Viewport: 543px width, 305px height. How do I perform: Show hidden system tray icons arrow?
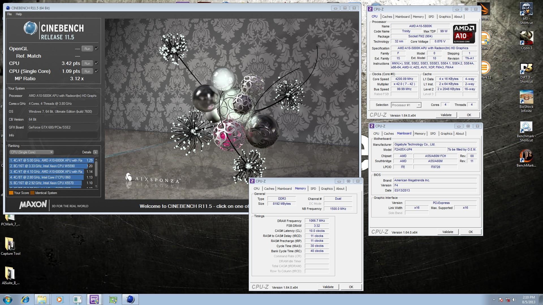tap(494, 300)
